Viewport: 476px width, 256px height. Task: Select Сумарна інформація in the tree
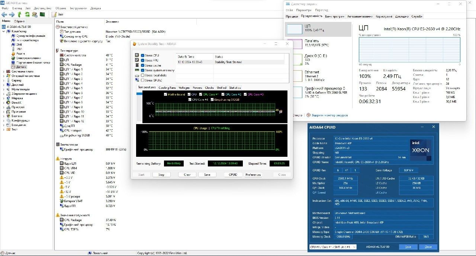click(x=30, y=36)
